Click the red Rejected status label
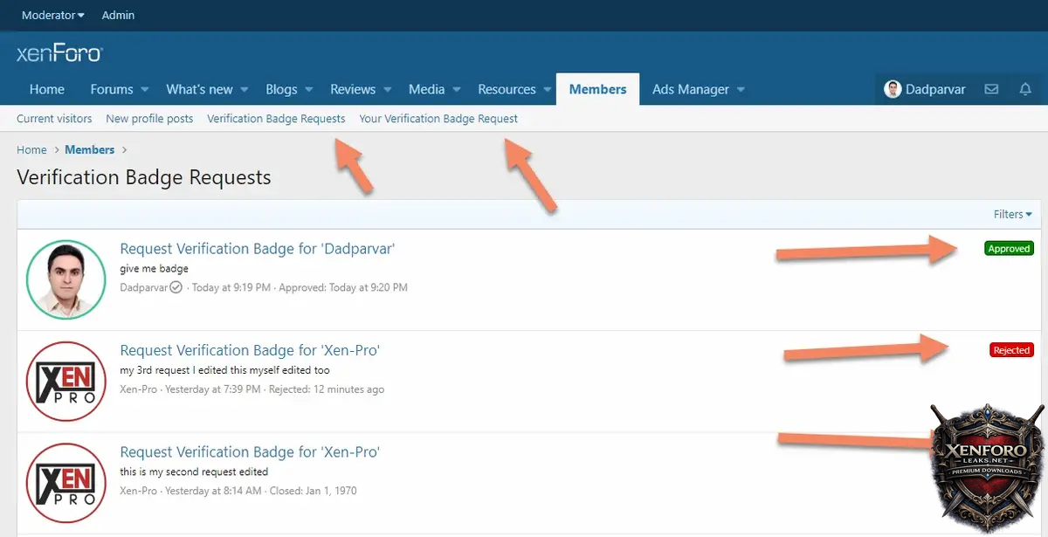This screenshot has height=537, width=1048. (1011, 350)
